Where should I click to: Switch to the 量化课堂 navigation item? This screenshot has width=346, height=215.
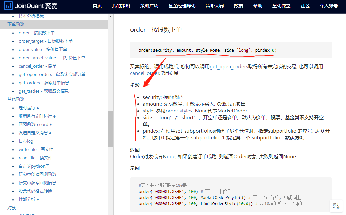click(x=281, y=6)
